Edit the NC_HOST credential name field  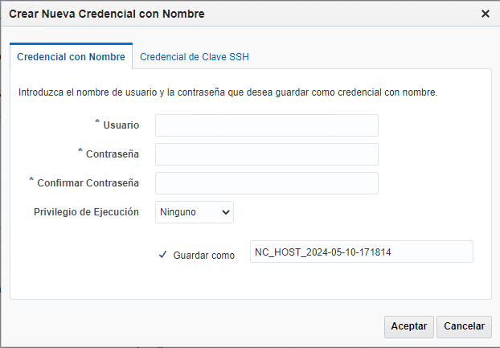pyautogui.click(x=361, y=252)
